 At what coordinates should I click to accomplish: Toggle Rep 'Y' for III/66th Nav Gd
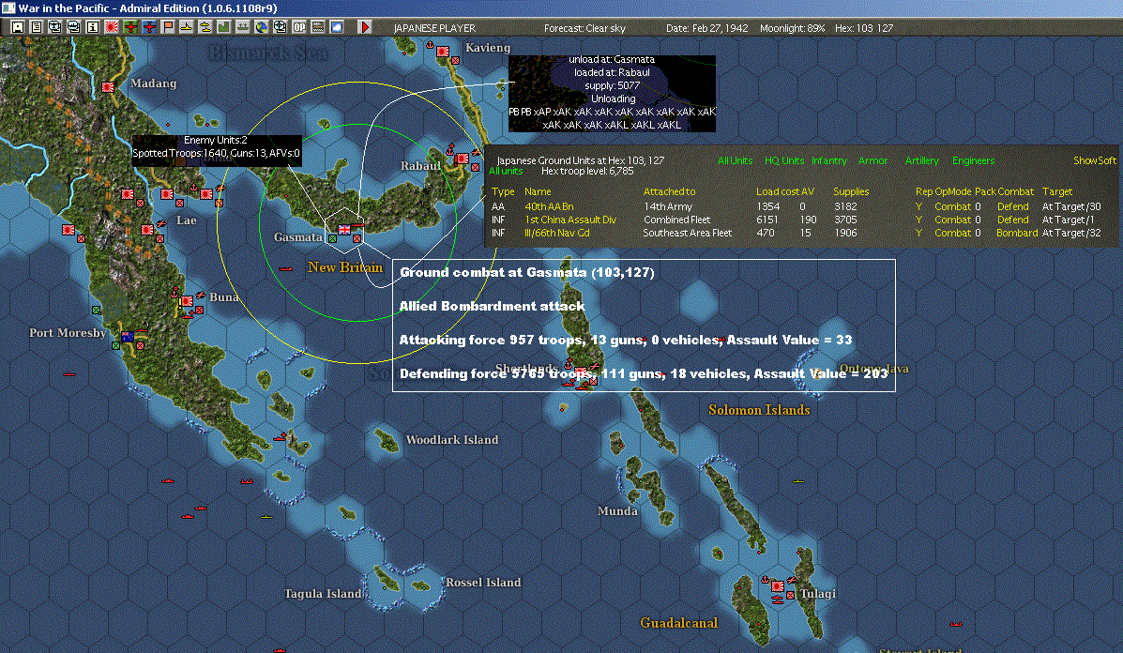click(x=918, y=233)
